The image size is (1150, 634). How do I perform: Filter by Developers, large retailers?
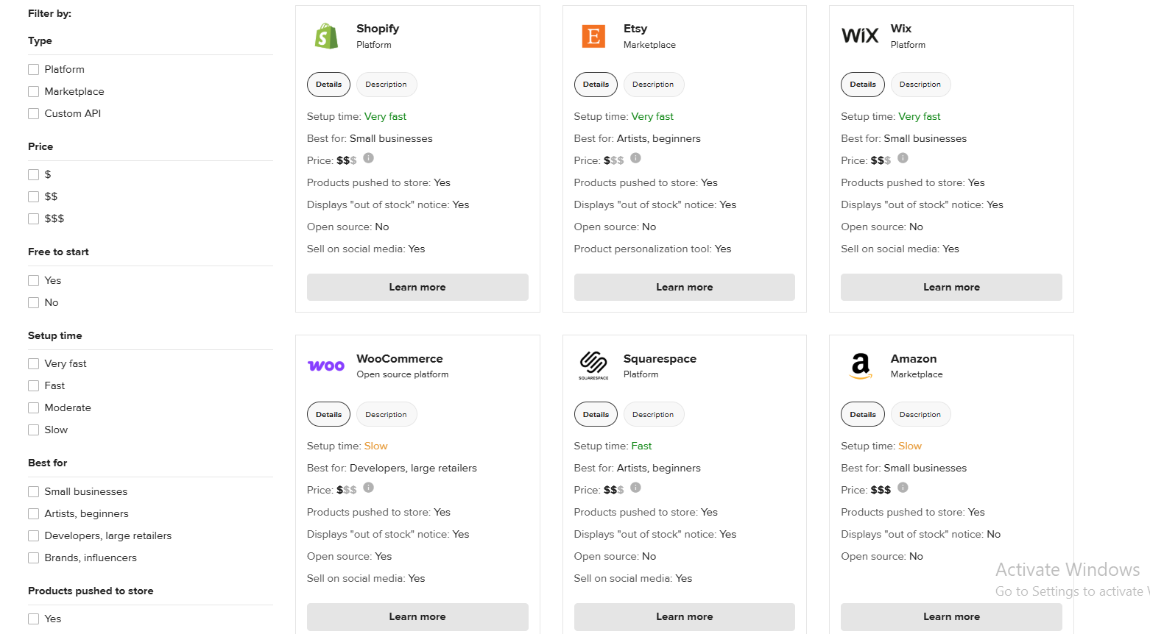(x=33, y=535)
